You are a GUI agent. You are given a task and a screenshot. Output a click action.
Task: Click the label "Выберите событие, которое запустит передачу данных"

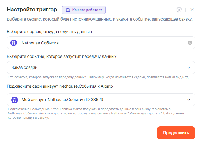point(62,56)
